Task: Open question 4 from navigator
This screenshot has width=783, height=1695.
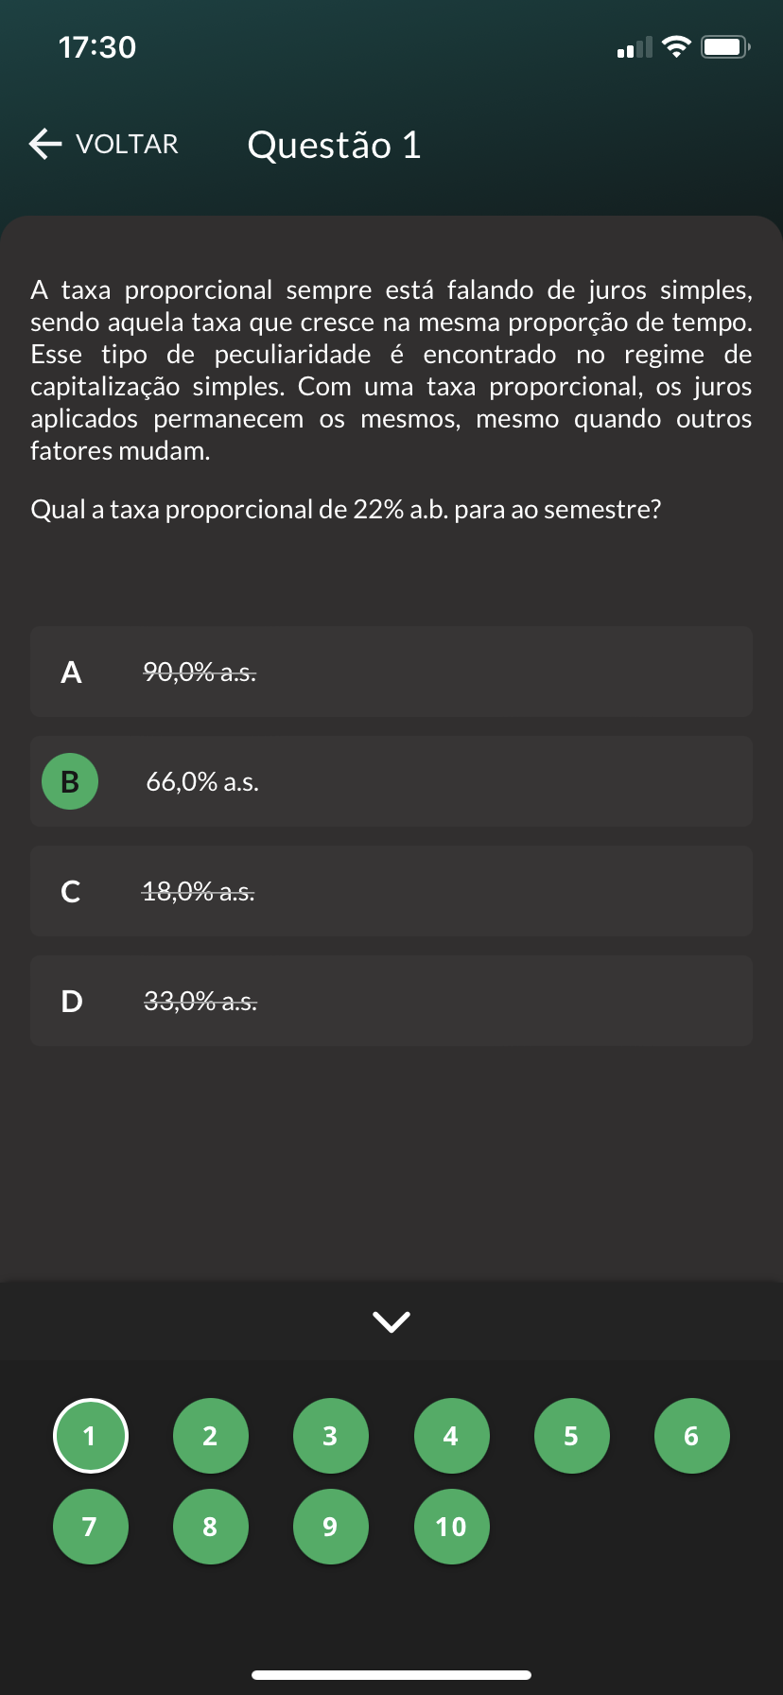Action: (x=451, y=1436)
